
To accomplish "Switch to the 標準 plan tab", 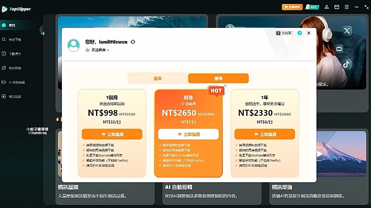I will (x=219, y=78).
